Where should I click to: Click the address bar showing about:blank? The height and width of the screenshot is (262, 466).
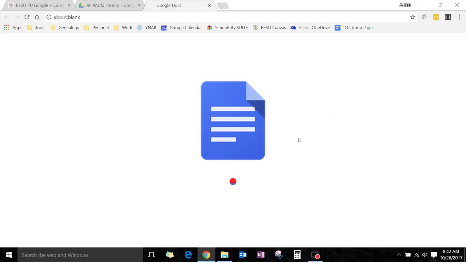(x=231, y=17)
